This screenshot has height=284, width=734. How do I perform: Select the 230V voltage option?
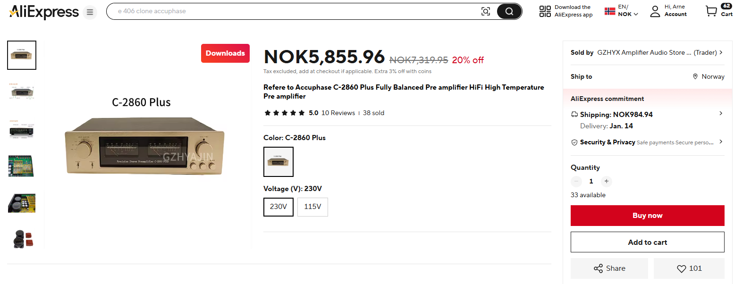pos(278,207)
